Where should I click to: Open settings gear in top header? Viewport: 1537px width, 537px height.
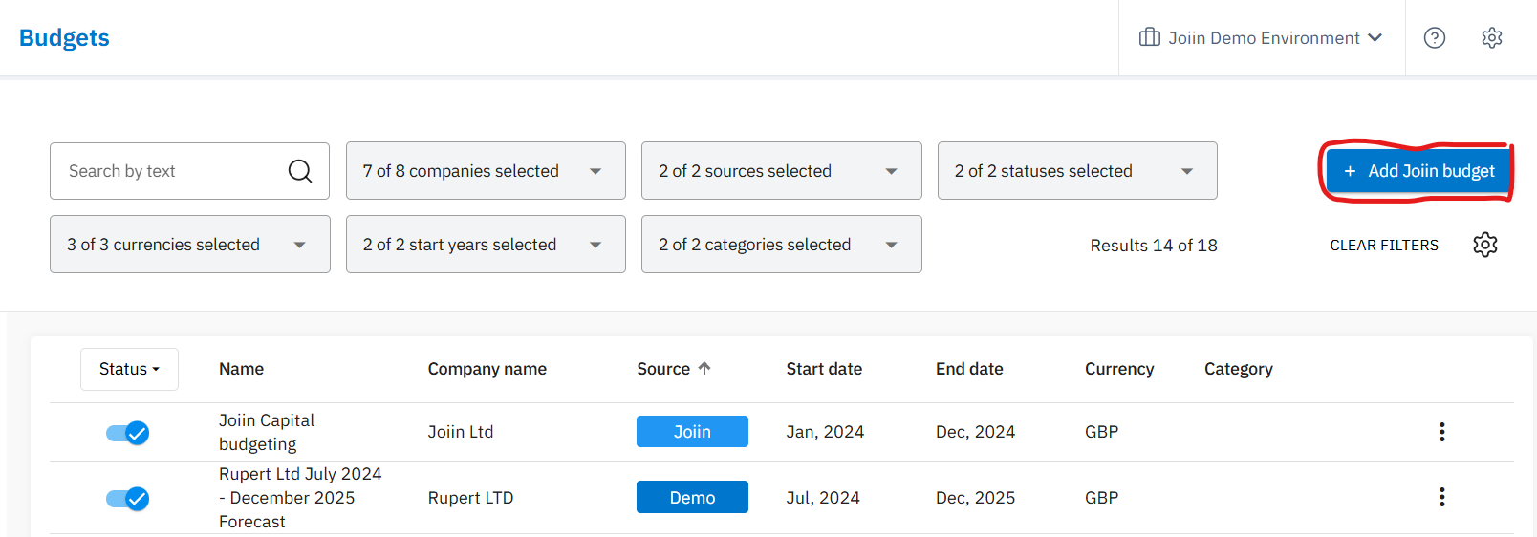[1492, 38]
